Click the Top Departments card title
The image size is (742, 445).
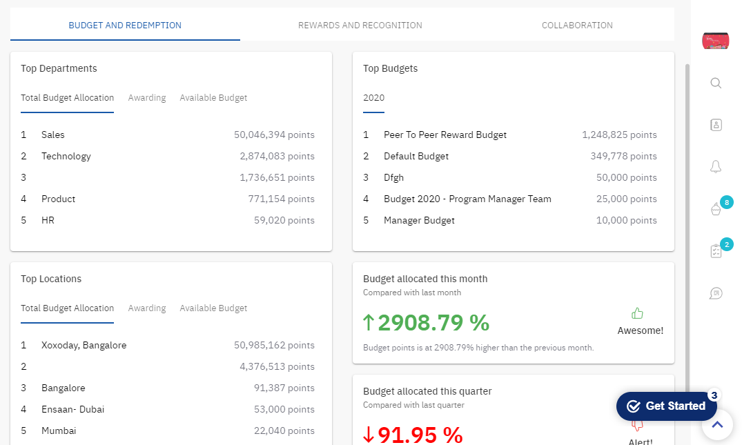click(59, 68)
